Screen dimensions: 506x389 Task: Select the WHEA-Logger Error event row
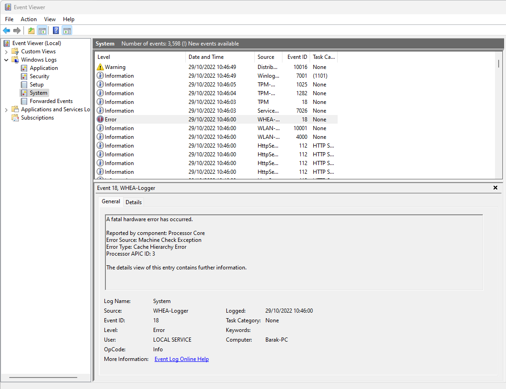pos(217,120)
